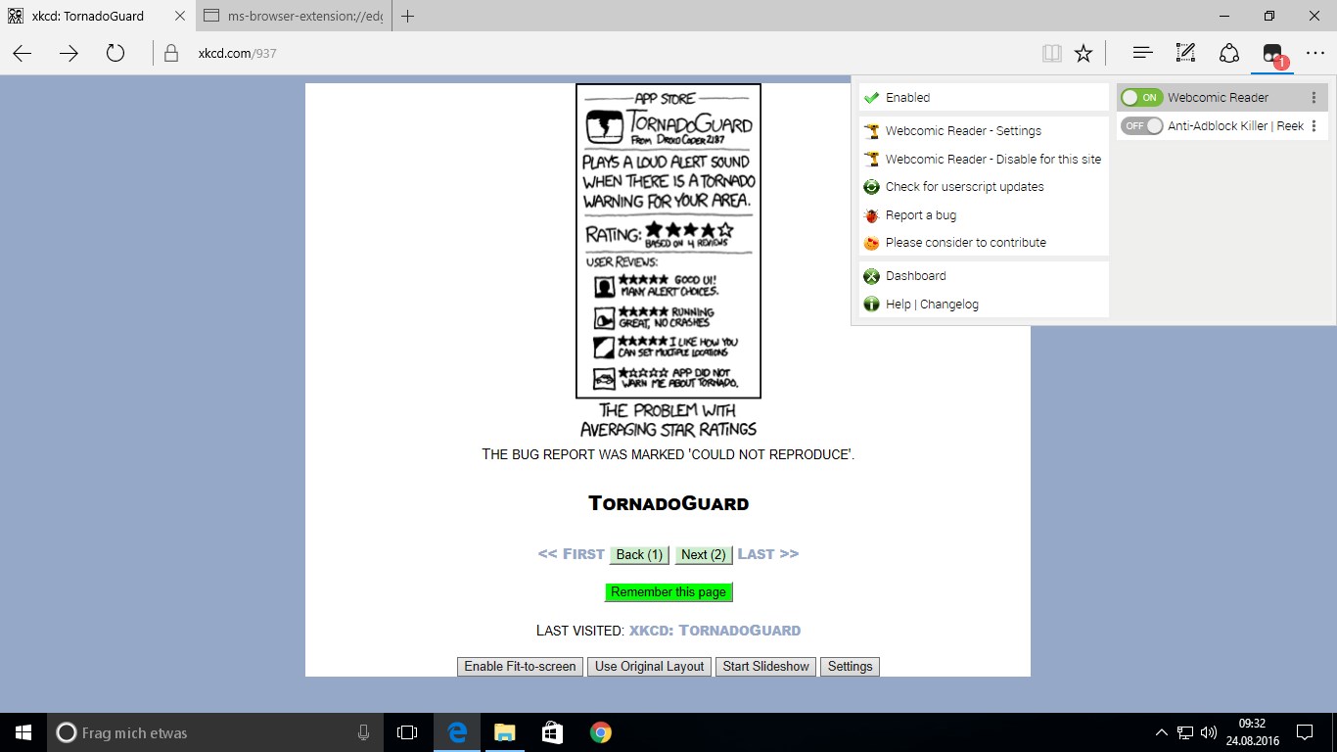Click the green Remember this page button

click(x=668, y=592)
